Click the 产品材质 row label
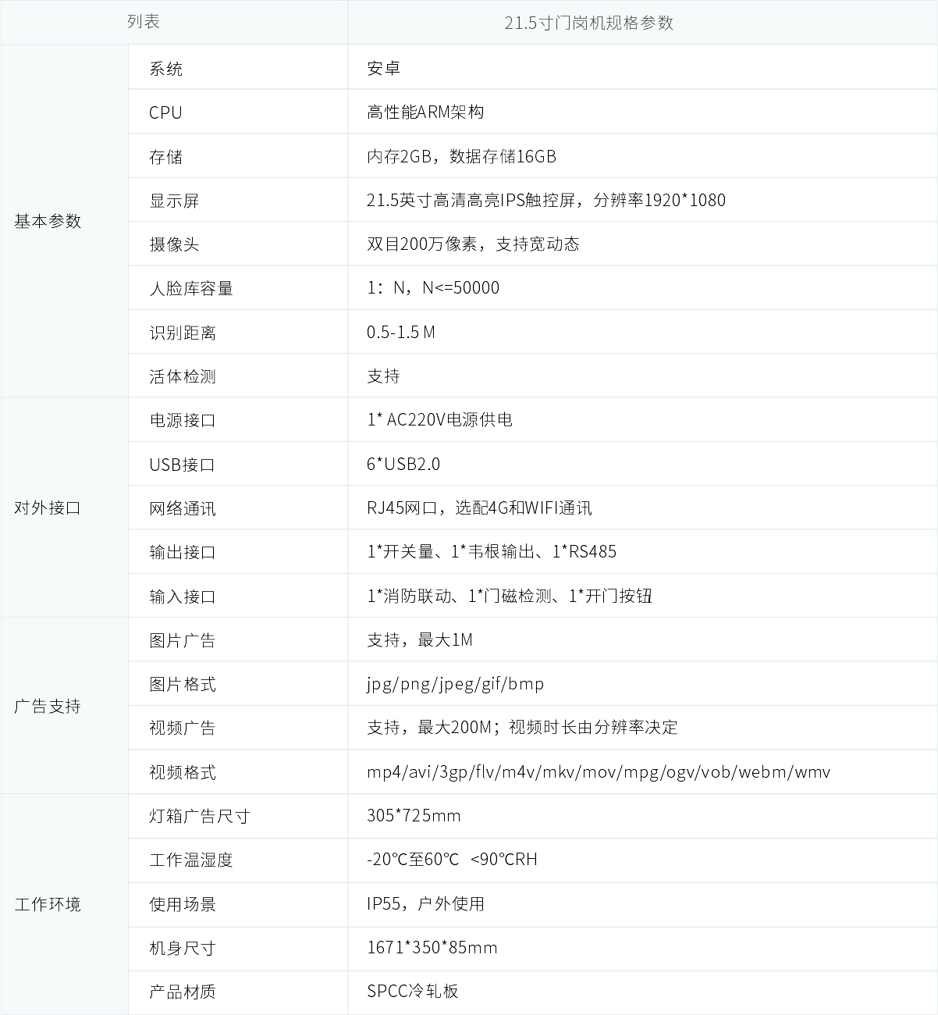The image size is (938, 1015). 183,992
